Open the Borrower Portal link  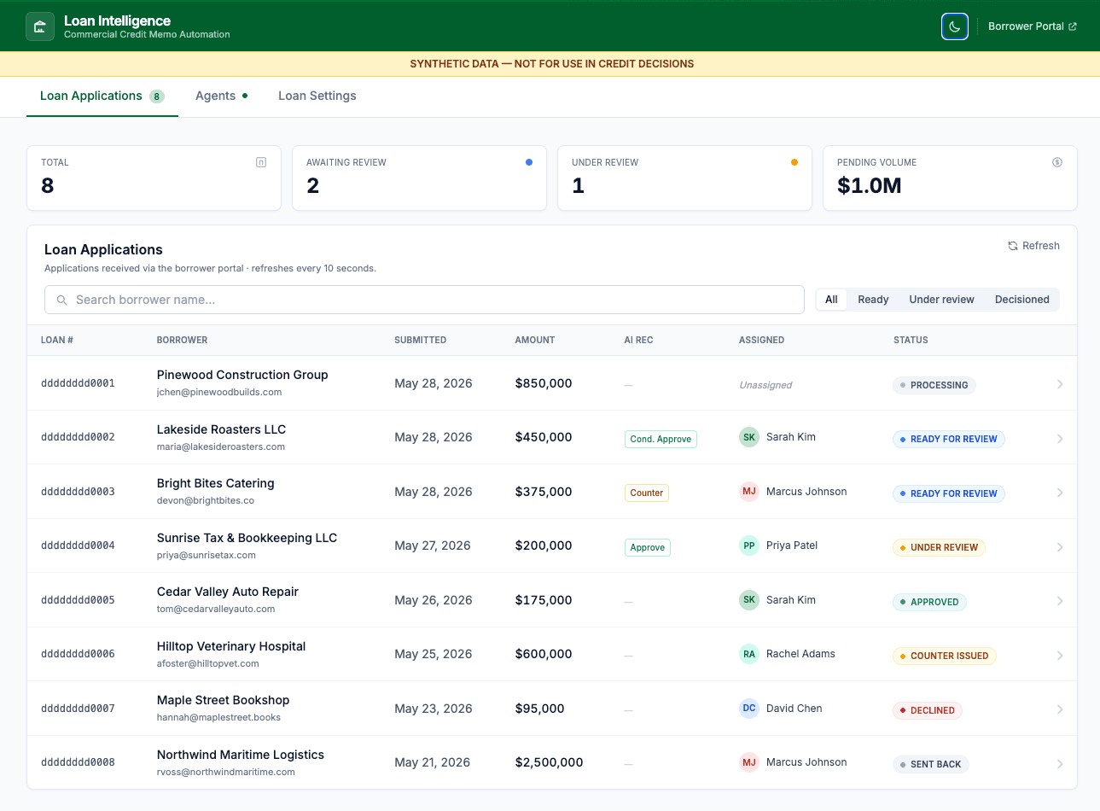pos(1033,26)
